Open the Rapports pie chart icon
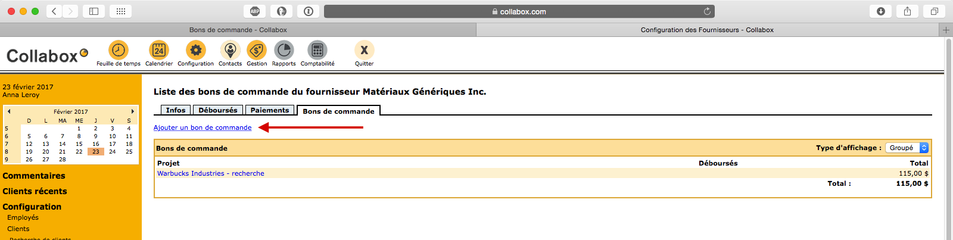The width and height of the screenshot is (953, 240). (x=284, y=51)
